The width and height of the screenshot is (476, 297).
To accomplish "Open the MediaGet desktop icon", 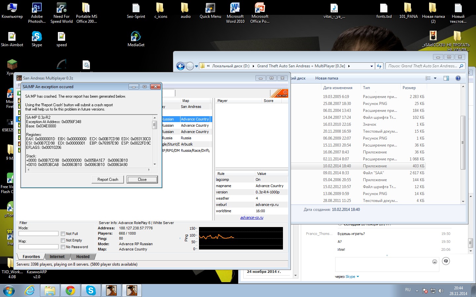I will click(136, 39).
